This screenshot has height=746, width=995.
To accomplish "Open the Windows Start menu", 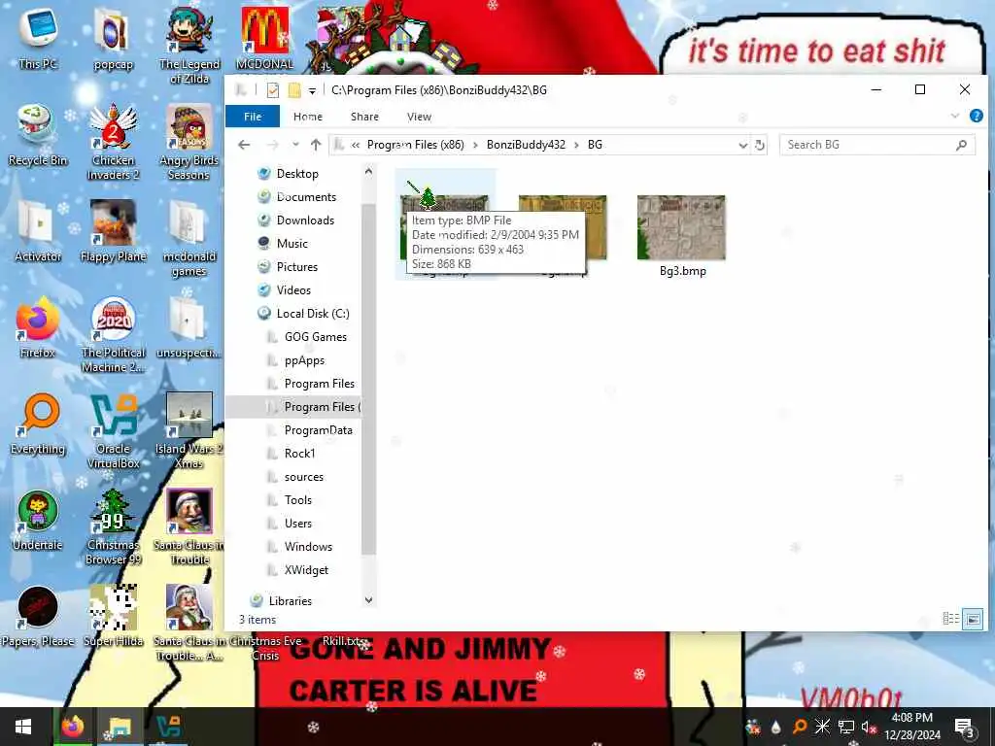I will pos(23,727).
